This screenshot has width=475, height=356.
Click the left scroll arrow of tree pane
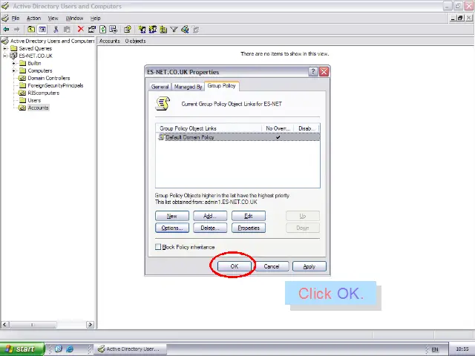tap(4, 325)
